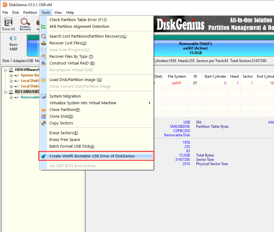The width and height of the screenshot is (274, 232).
Task: Select Erase Free Space menu item
Action: (x=64, y=140)
